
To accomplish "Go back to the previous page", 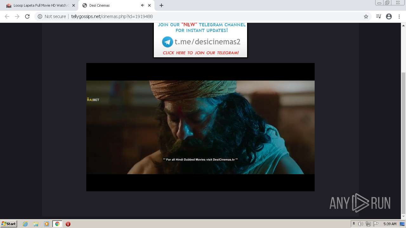I will click(x=7, y=16).
